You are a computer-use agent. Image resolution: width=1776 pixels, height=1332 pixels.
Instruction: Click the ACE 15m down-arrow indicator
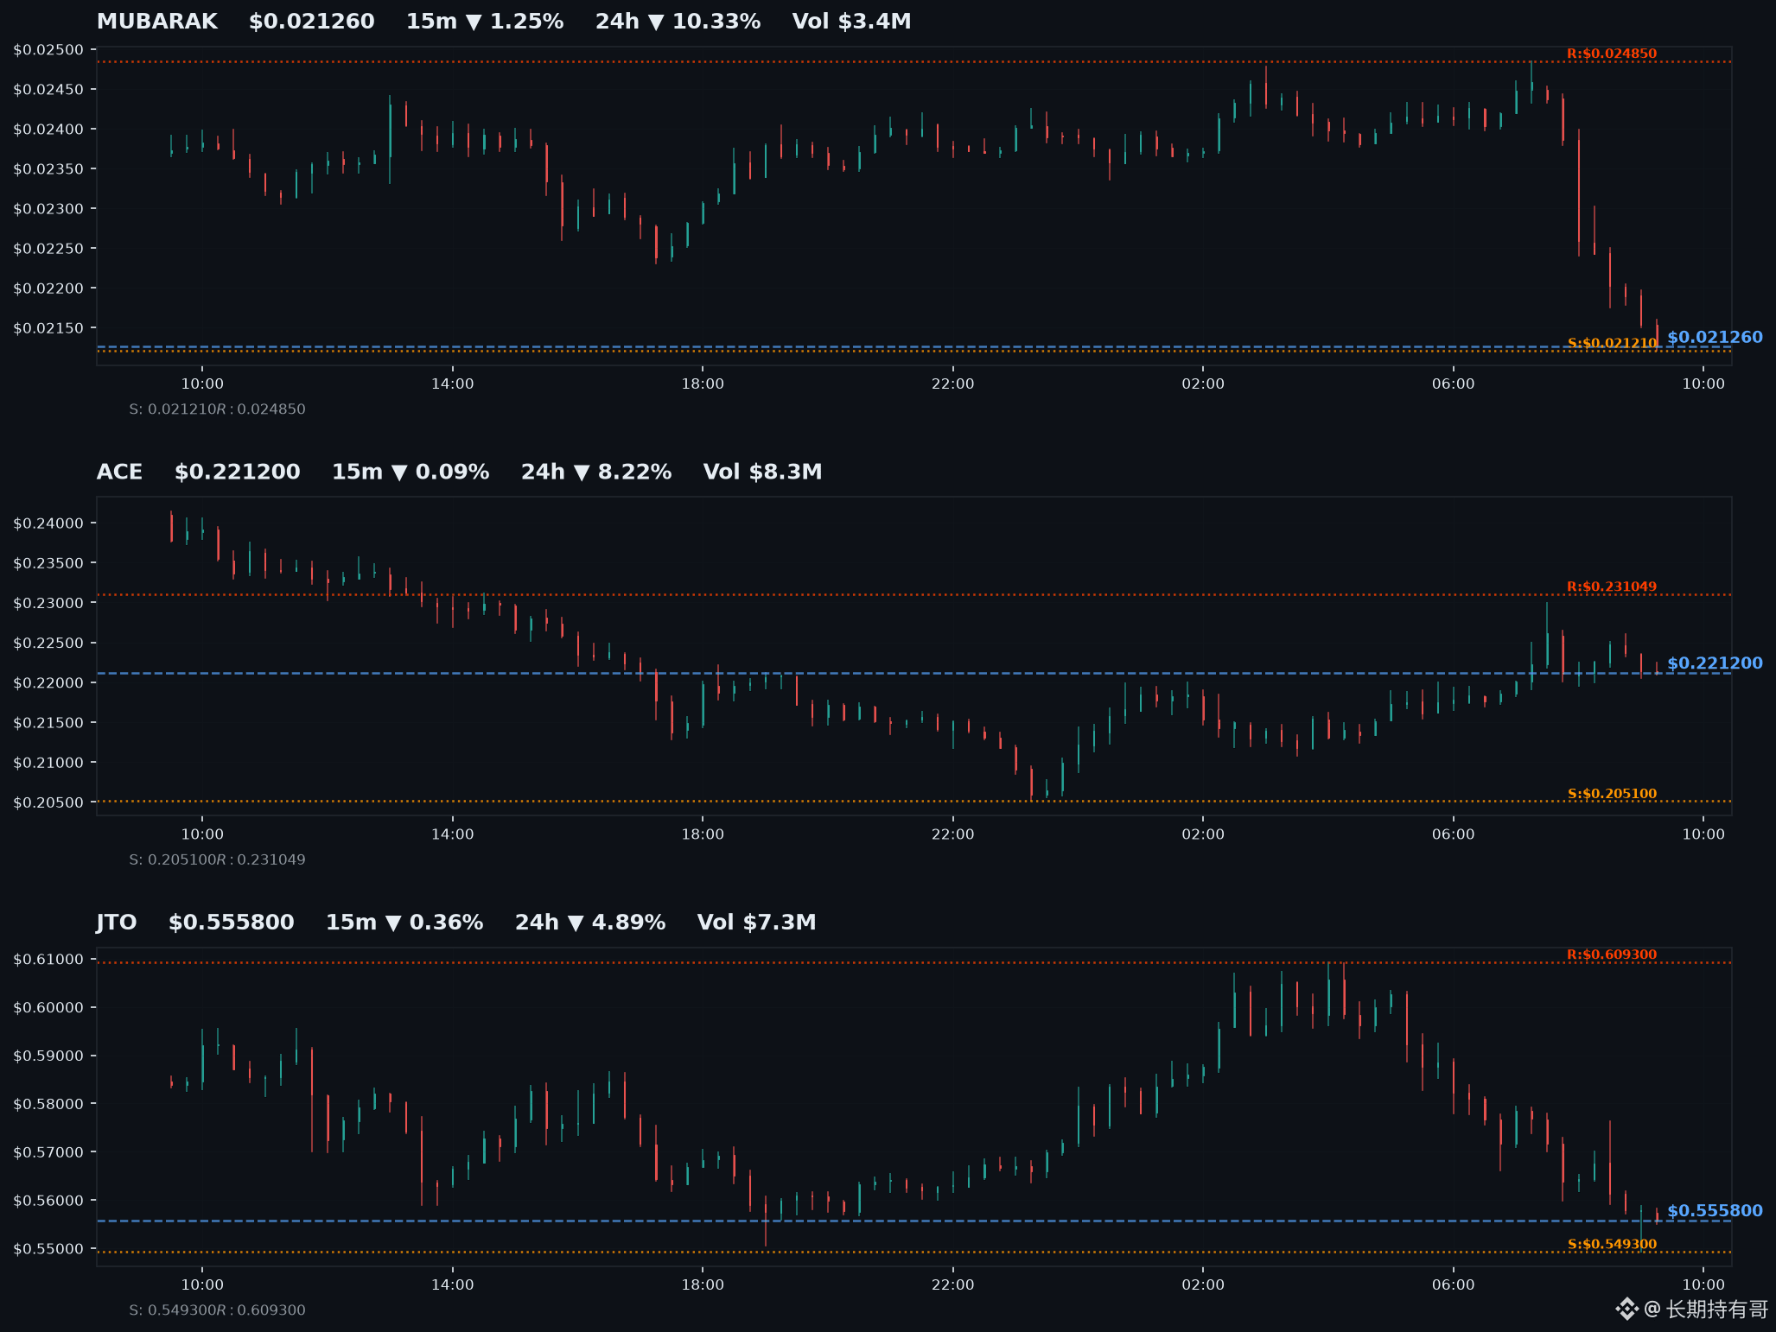(x=399, y=473)
